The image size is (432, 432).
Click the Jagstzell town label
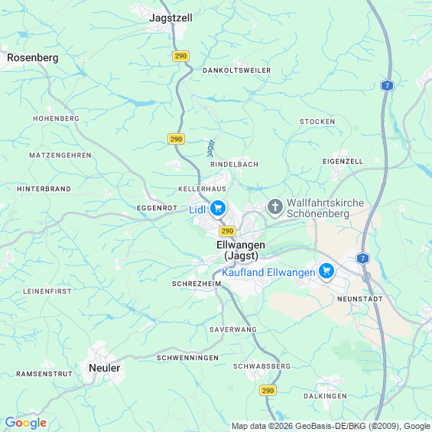point(171,18)
